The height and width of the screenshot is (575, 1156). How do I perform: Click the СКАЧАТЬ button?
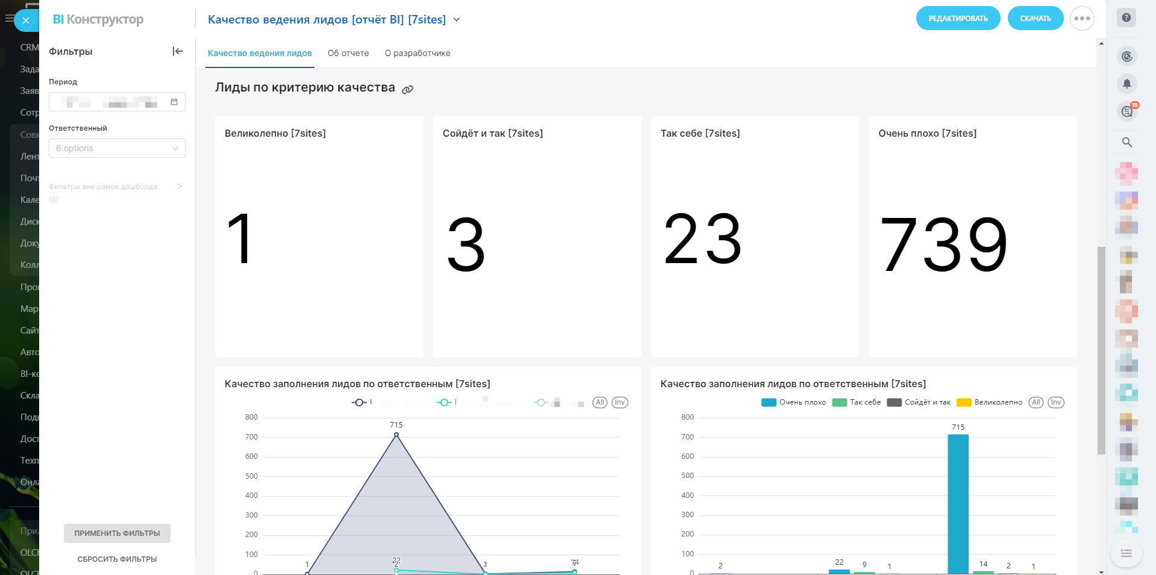click(1035, 19)
